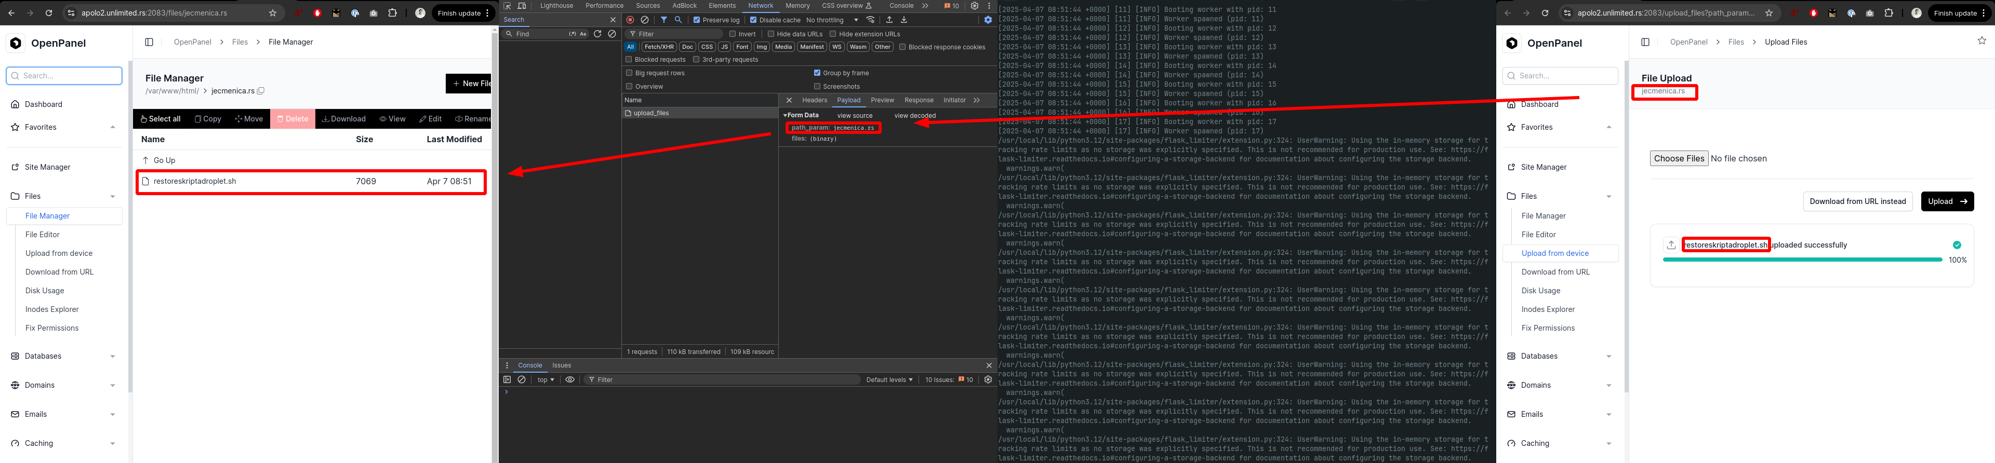Copy path icon next to jecmenica.rs

coord(261,91)
